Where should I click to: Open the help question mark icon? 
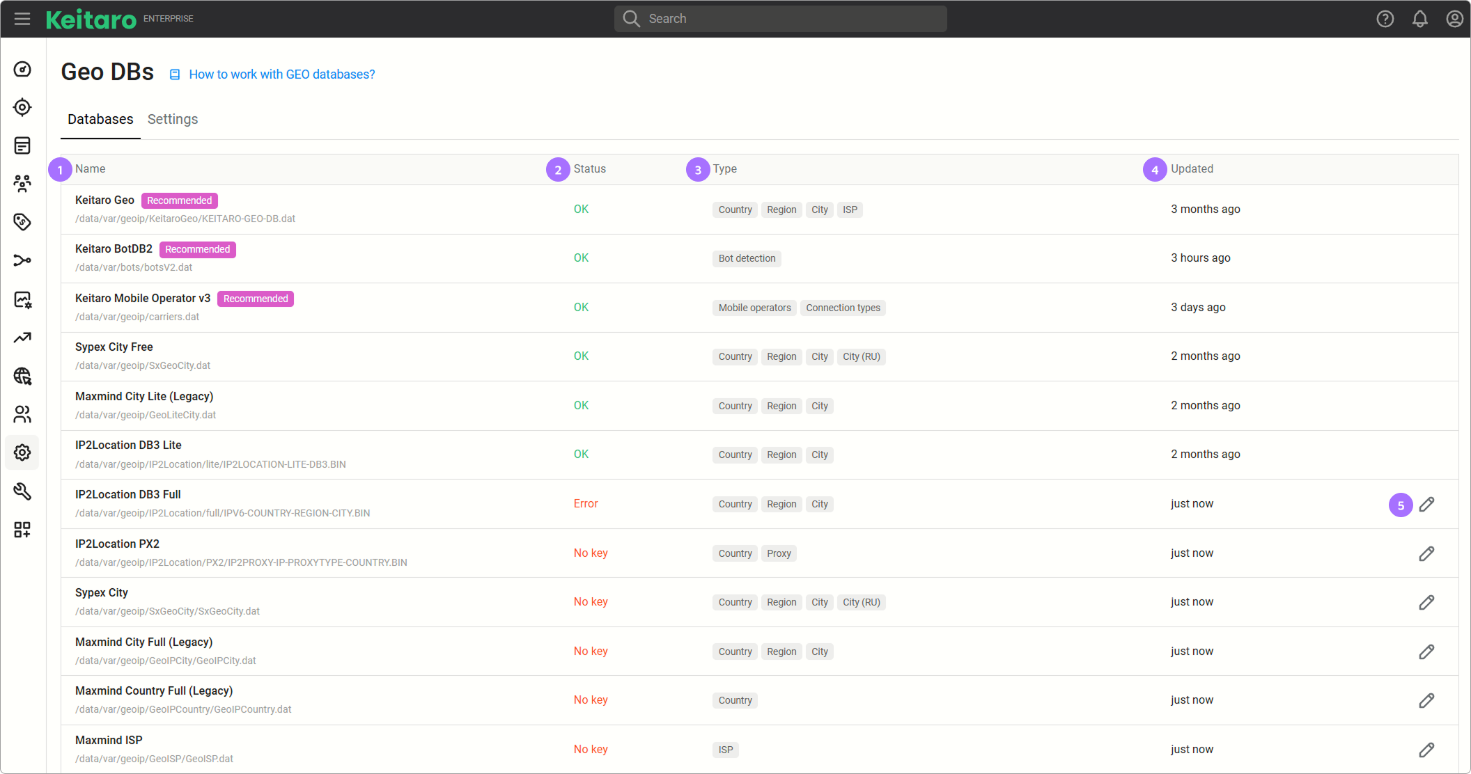click(x=1385, y=19)
